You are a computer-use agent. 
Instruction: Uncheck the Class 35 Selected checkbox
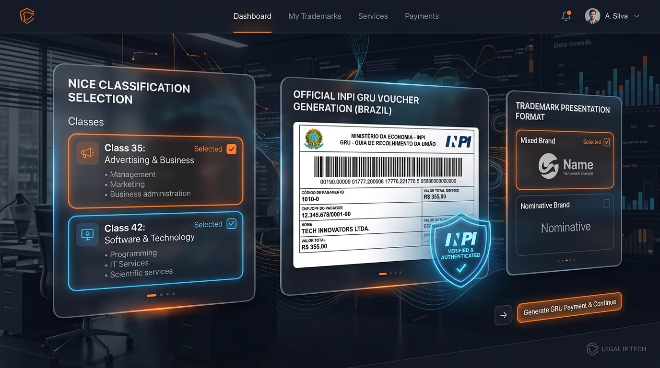coord(231,149)
